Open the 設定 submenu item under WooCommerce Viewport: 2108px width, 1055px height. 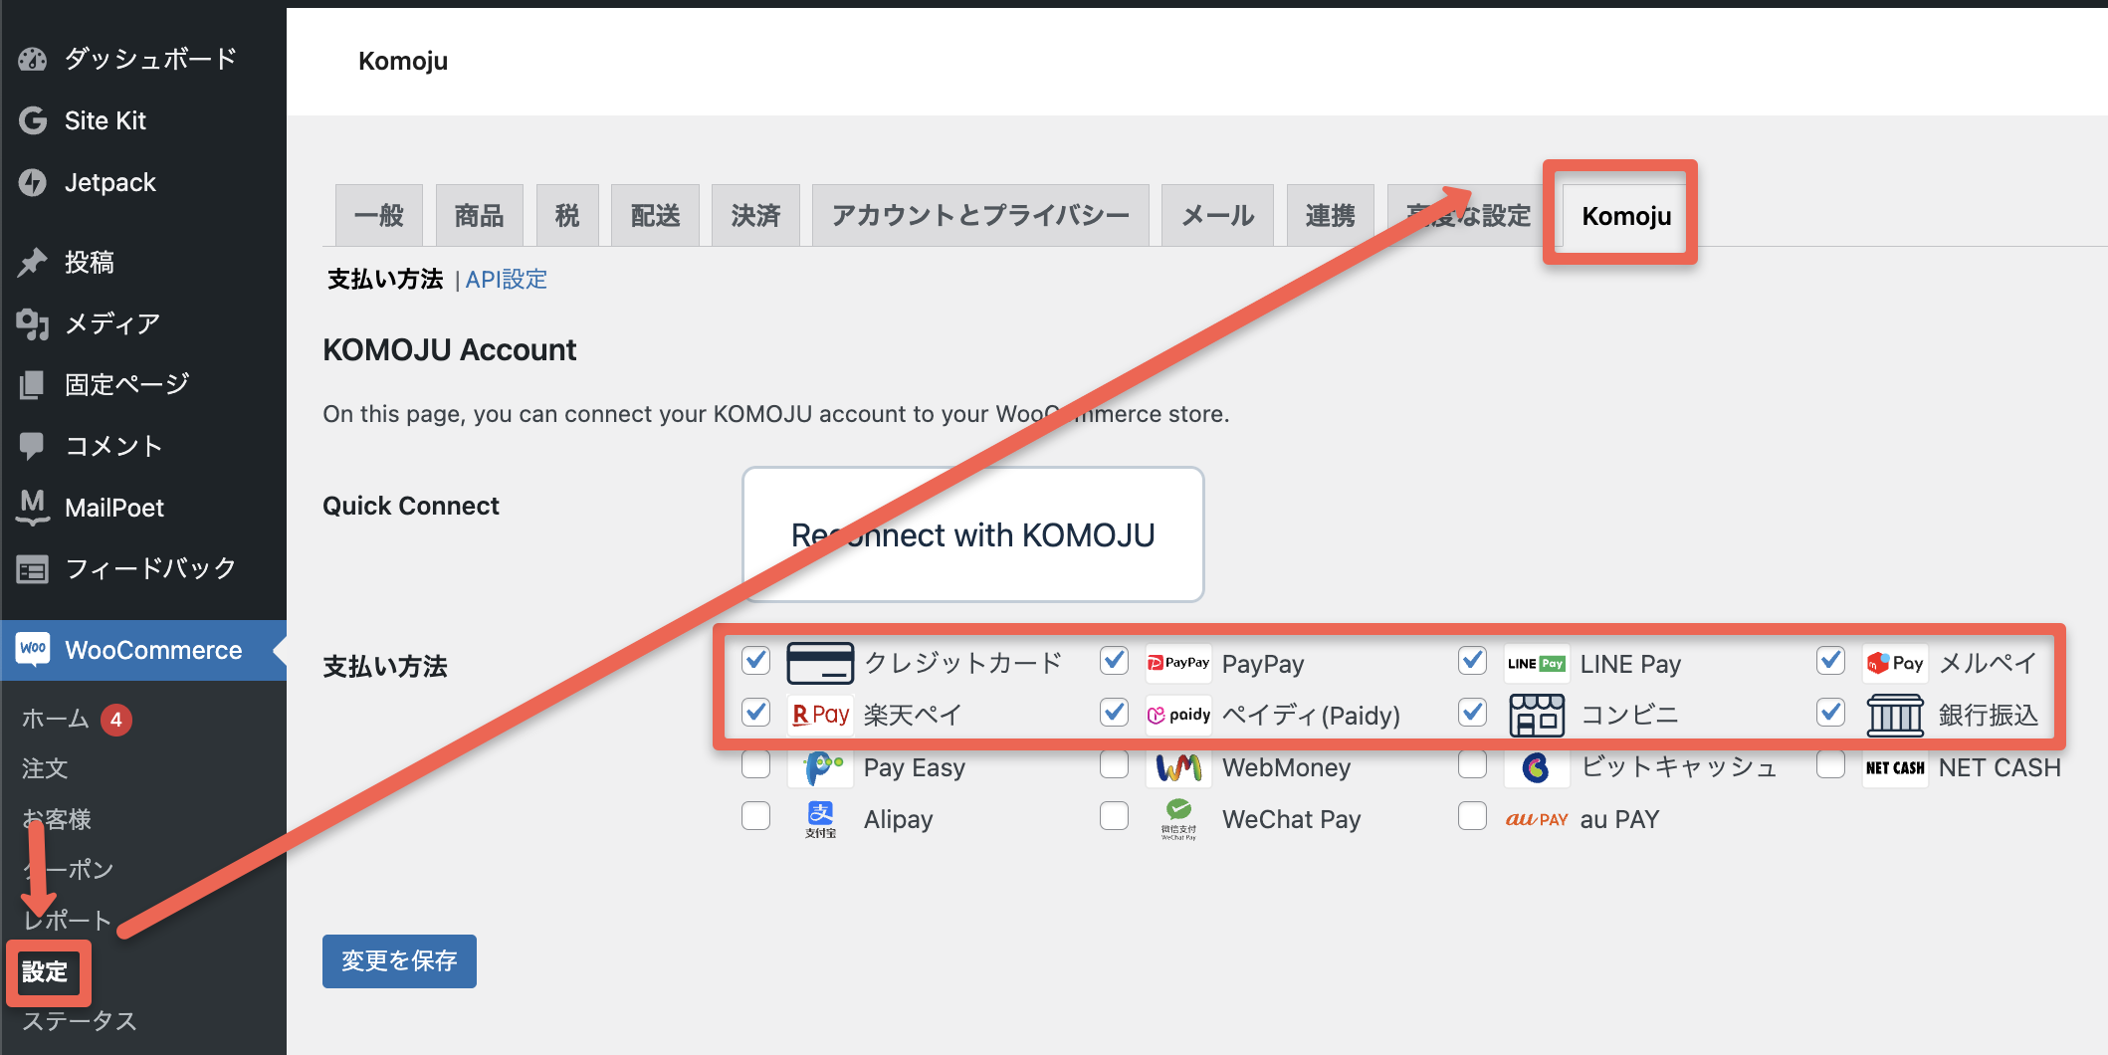pyautogui.click(x=46, y=971)
